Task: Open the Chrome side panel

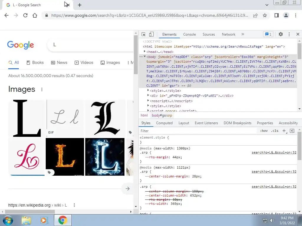Action: [x=277, y=15]
